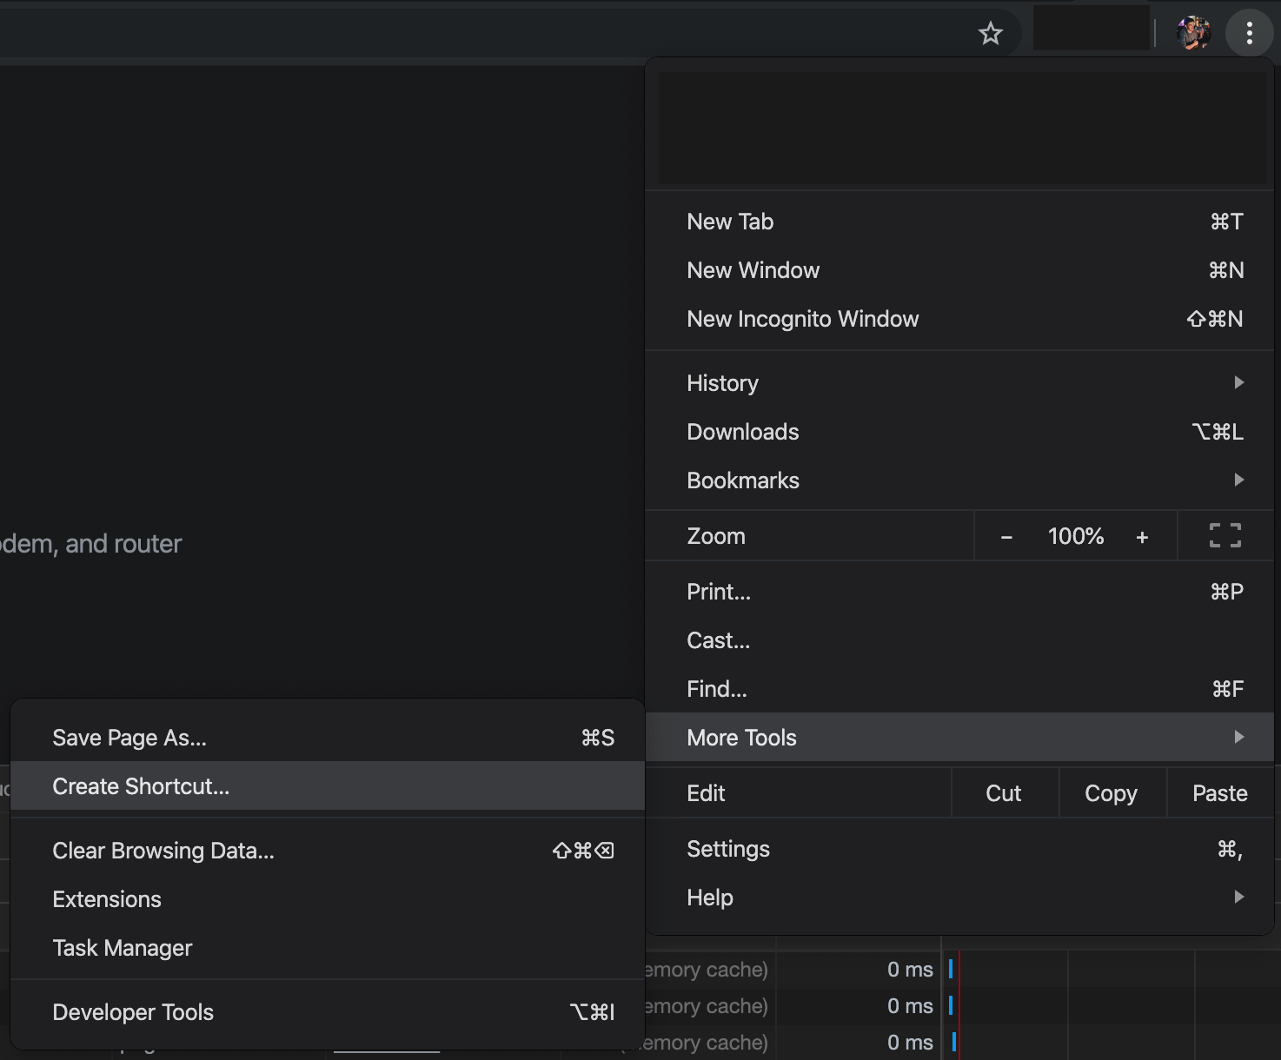1281x1060 pixels.
Task: Click the Cut button
Action: tap(1005, 793)
